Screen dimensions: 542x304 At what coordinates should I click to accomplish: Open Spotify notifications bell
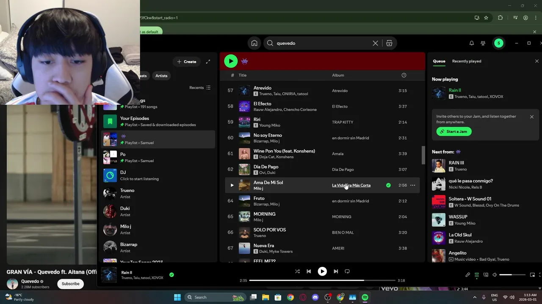pyautogui.click(x=471, y=43)
